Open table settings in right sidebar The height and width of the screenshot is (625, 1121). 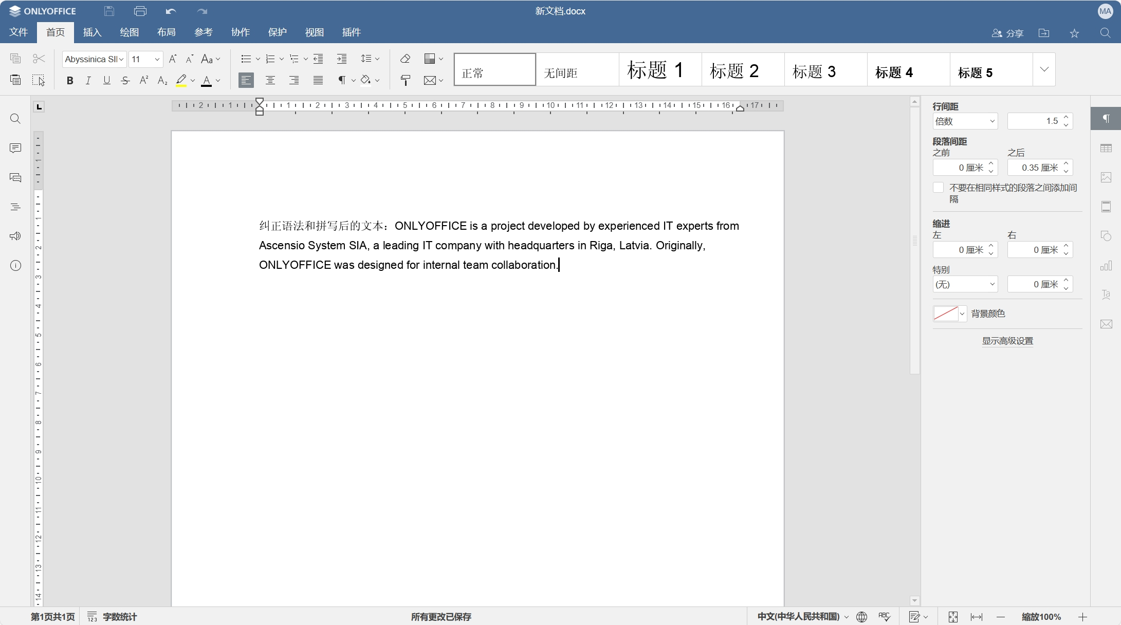[1106, 148]
